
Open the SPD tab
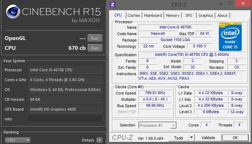[x=189, y=15]
